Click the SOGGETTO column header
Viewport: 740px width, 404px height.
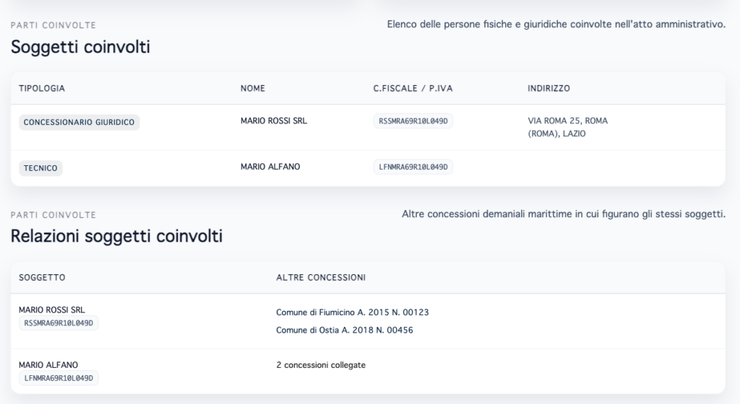pyautogui.click(x=42, y=278)
